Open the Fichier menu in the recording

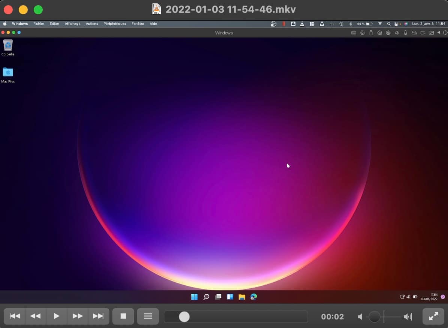[39, 24]
